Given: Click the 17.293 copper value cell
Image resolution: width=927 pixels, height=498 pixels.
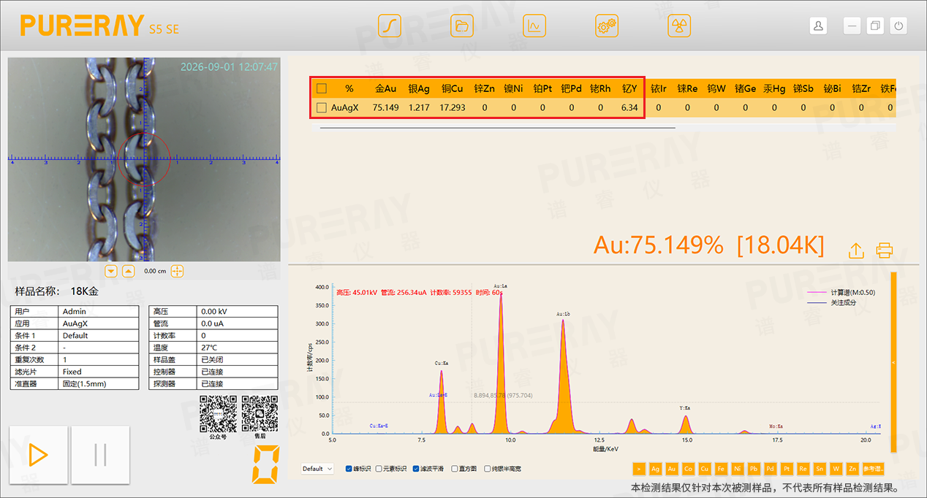Looking at the screenshot, I should point(453,107).
